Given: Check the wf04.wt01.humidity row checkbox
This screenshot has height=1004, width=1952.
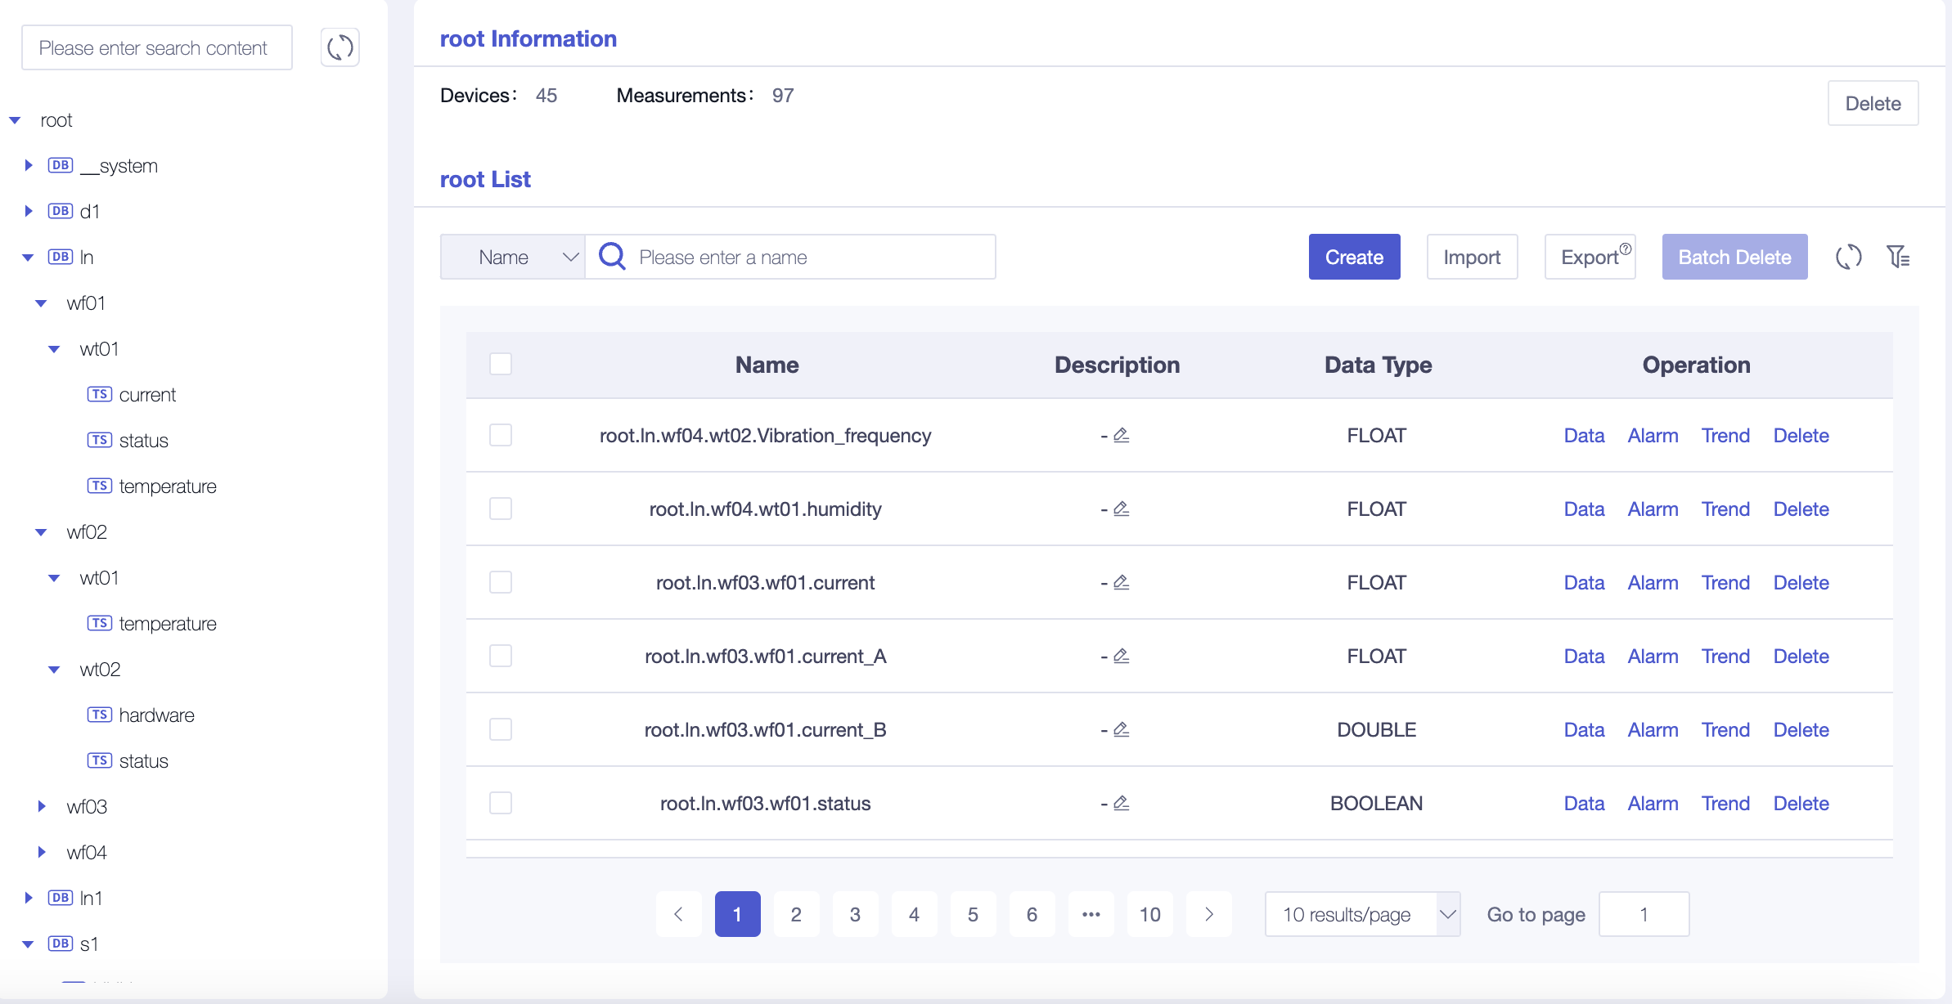Looking at the screenshot, I should 501,509.
